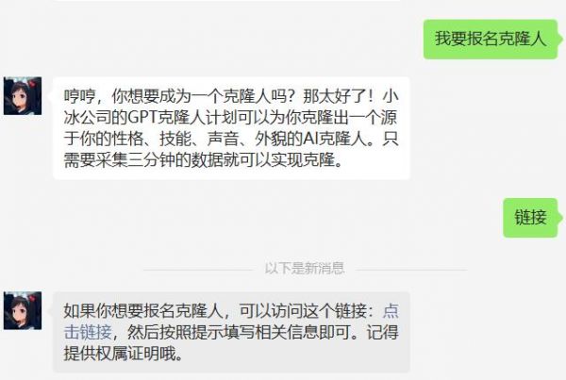Select the gray reply bubble mentioning 权属证明
The image size is (566, 380).
(x=231, y=332)
